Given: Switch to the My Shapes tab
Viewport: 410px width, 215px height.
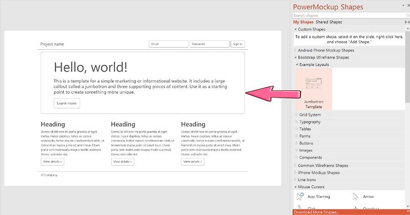Looking at the screenshot, I should (x=303, y=22).
